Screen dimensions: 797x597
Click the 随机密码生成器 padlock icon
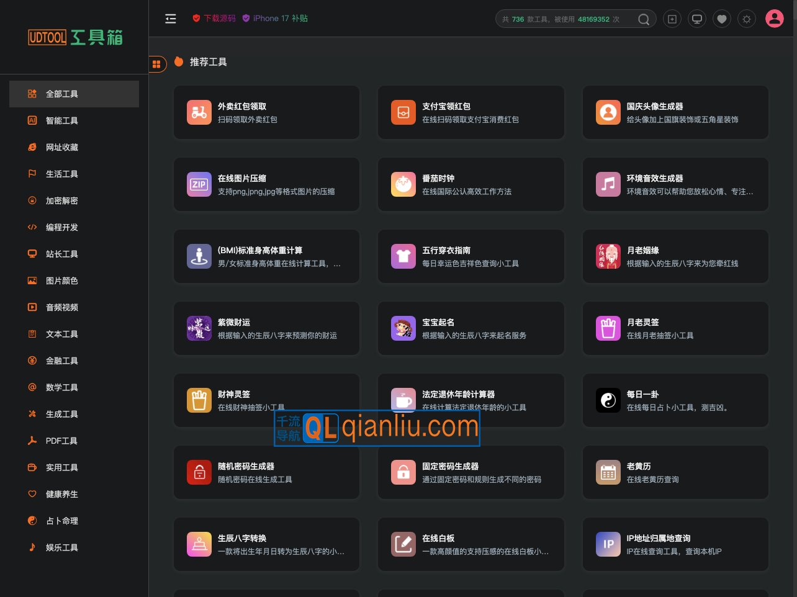coord(199,472)
